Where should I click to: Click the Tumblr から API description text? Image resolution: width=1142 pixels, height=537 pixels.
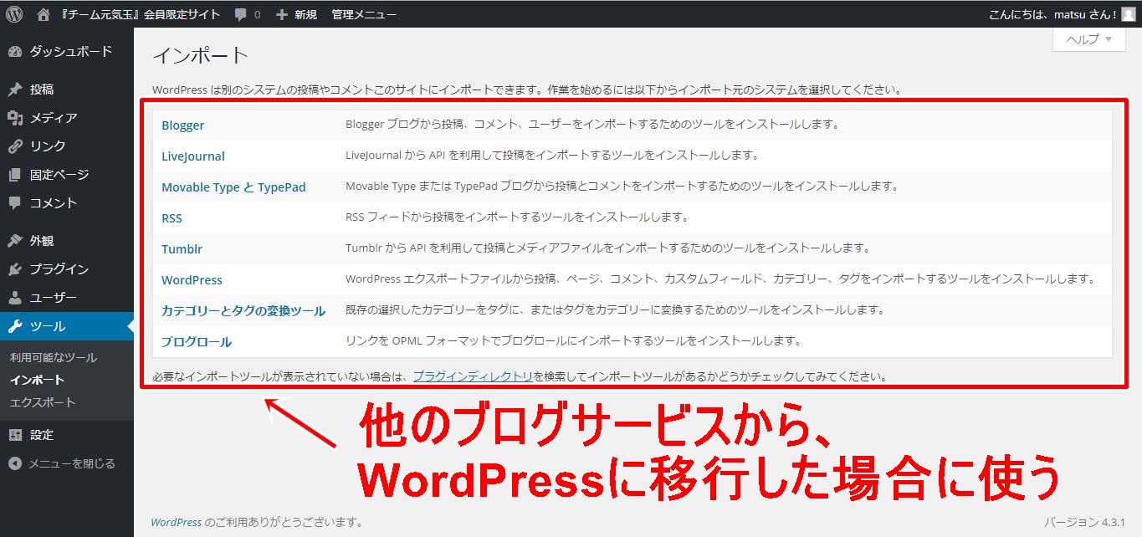point(608,248)
